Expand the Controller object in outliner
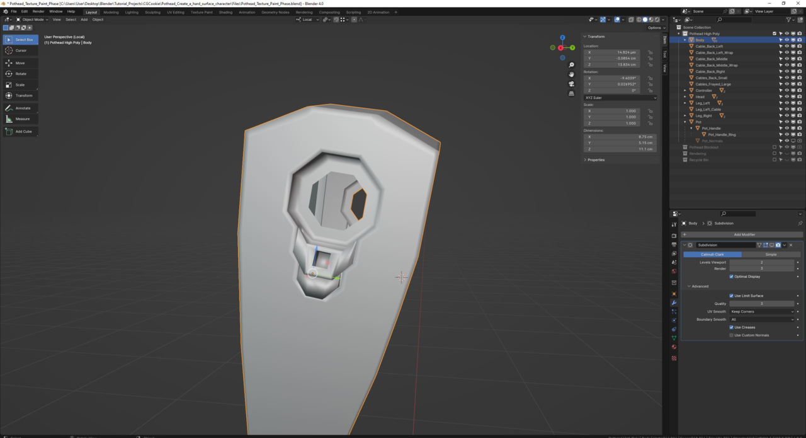 click(x=685, y=90)
